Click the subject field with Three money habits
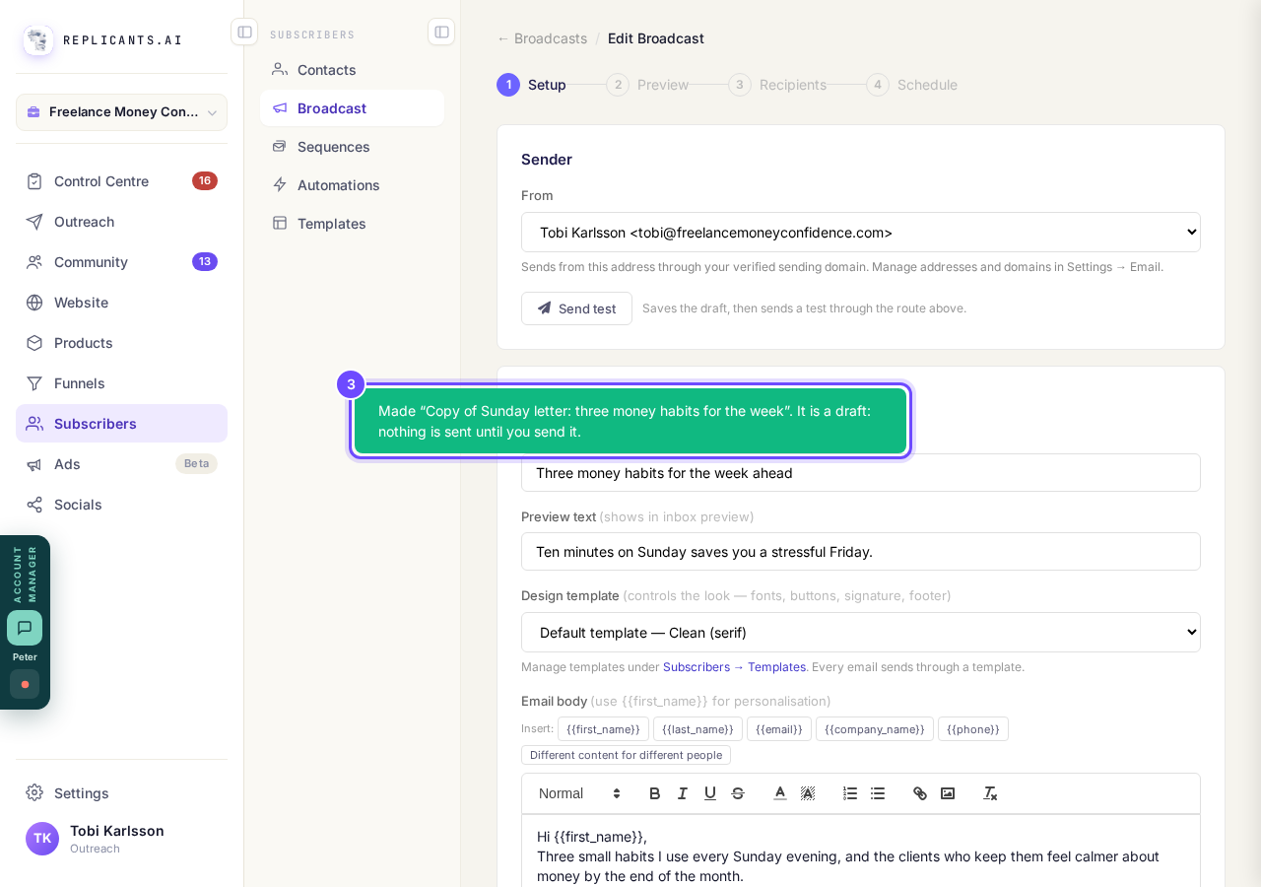Screen dimensions: 1261x887 coord(861,473)
